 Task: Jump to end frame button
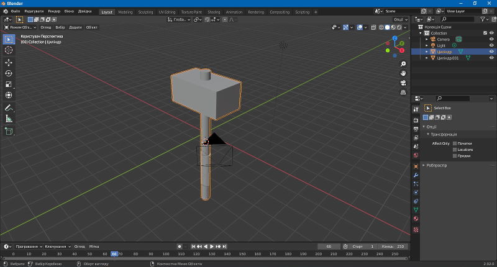(224, 247)
